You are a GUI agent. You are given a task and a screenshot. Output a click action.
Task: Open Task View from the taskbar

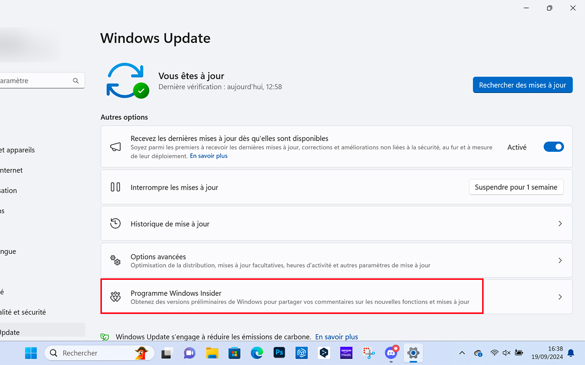(168, 353)
